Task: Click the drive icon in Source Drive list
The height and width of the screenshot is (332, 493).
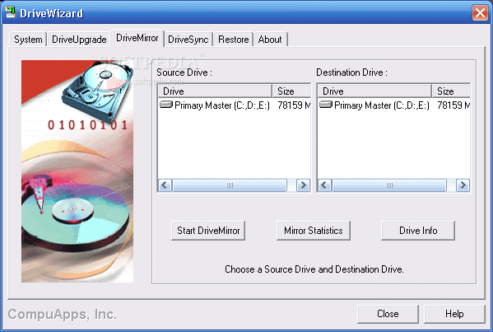Action: [x=166, y=105]
